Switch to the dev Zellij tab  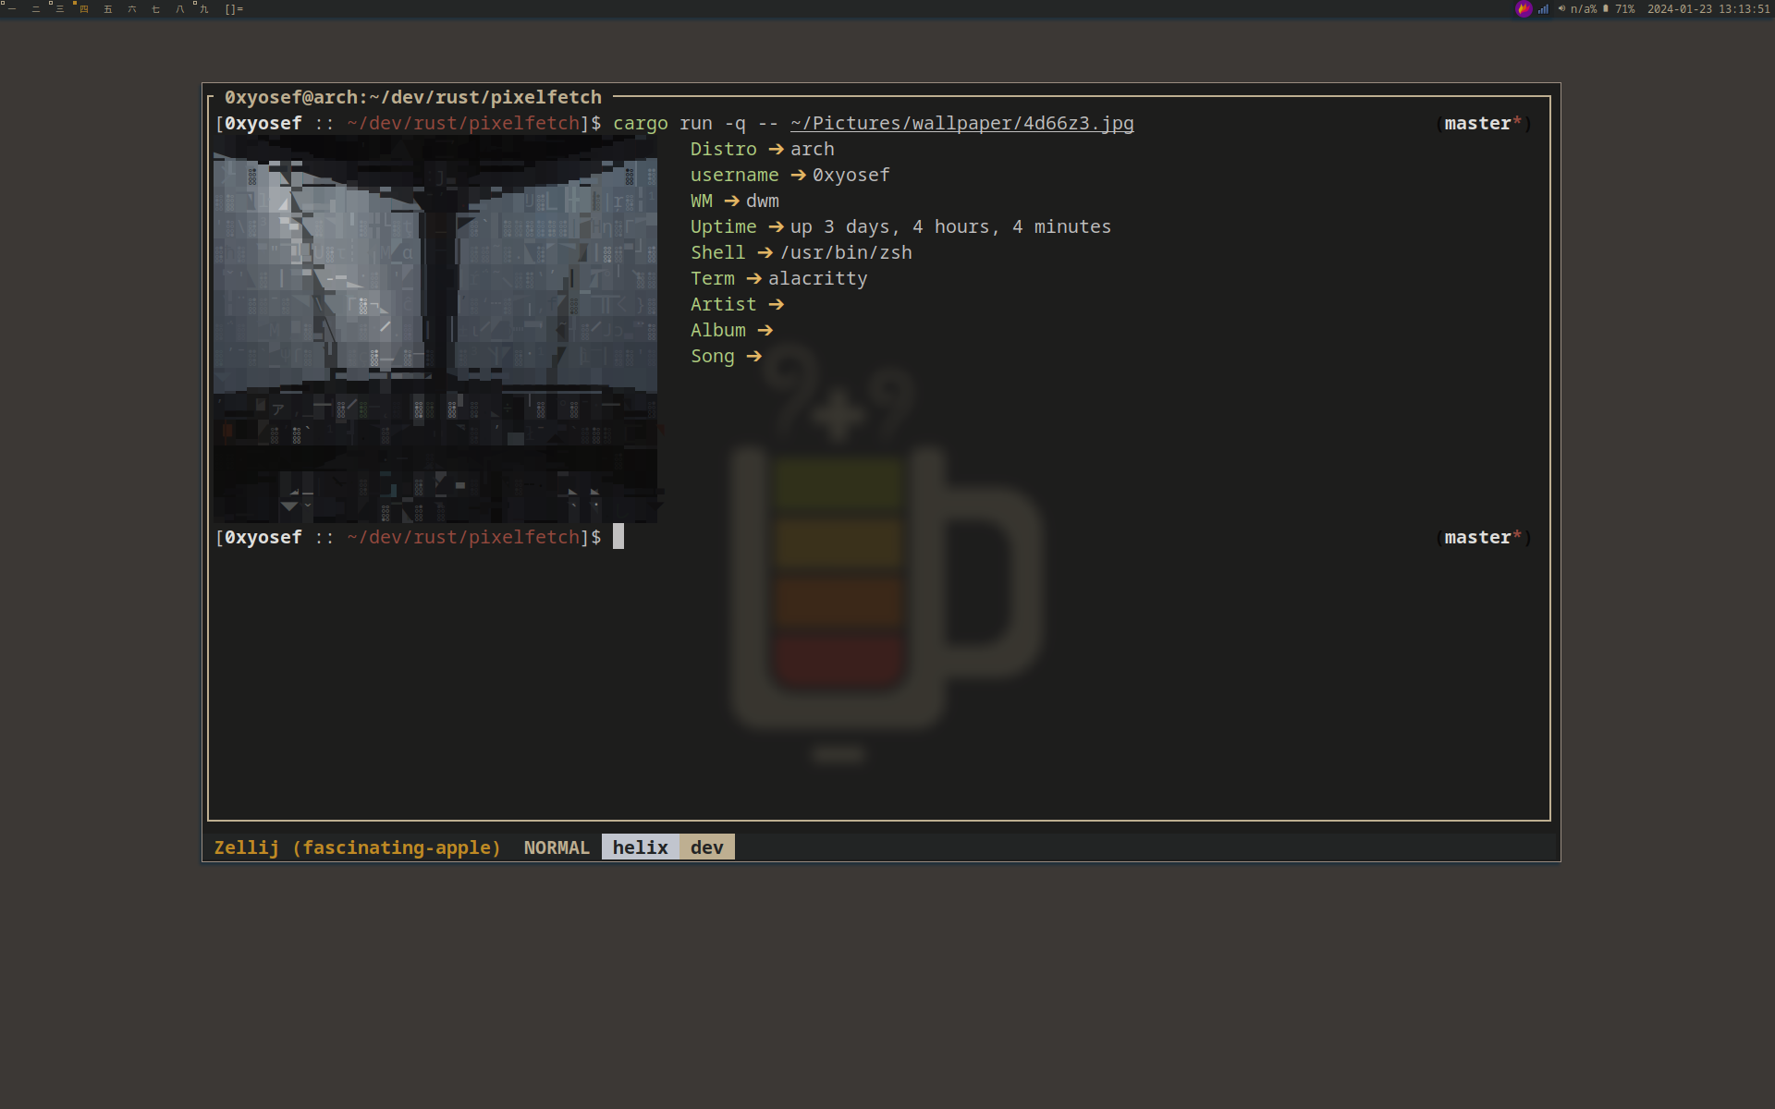click(707, 847)
